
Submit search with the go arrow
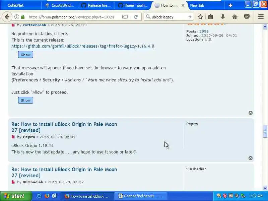pyautogui.click(x=190, y=17)
